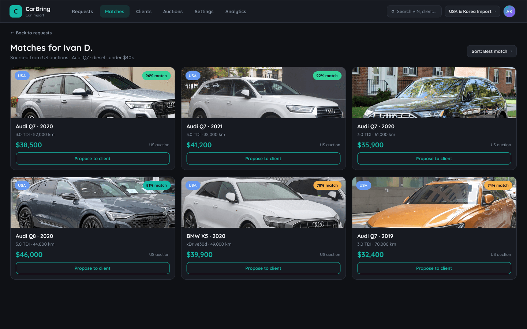Click the title Audi Q7 · 2021
This screenshot has height=329, width=527.
(205, 126)
